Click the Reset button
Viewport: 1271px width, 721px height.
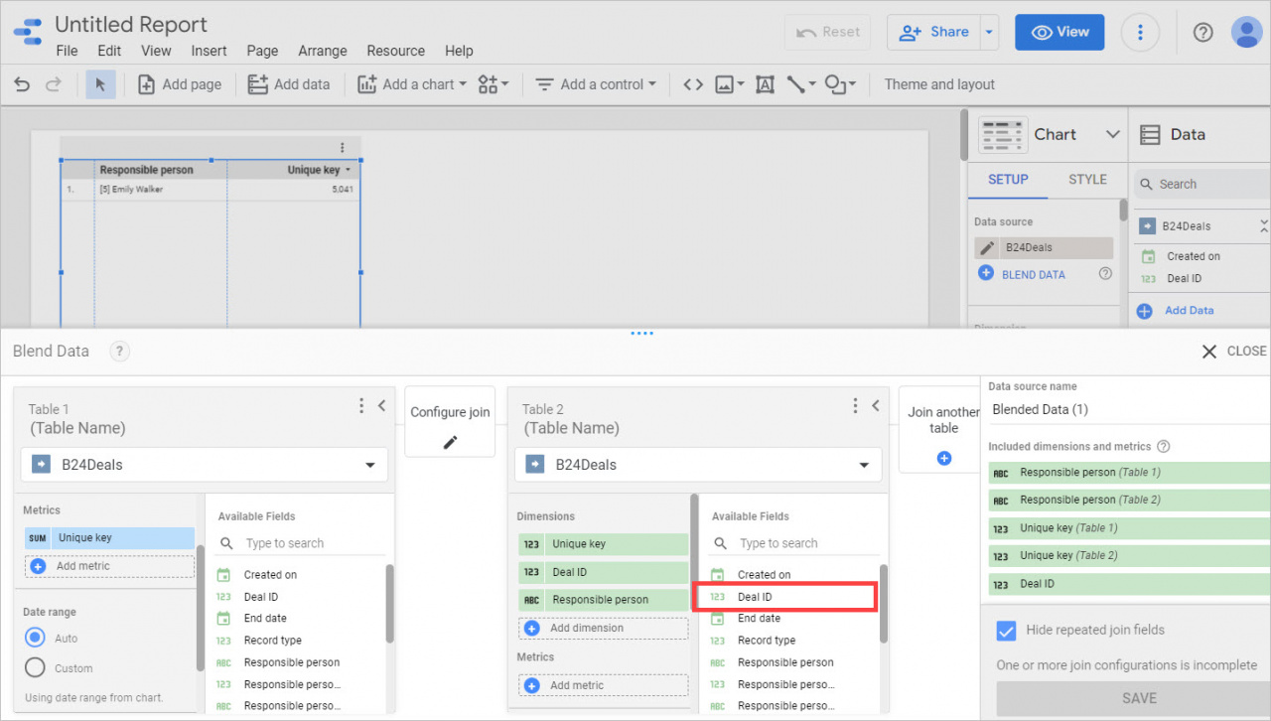click(828, 32)
